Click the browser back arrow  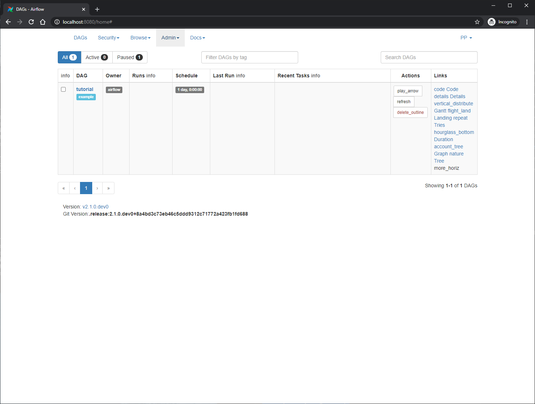point(8,22)
